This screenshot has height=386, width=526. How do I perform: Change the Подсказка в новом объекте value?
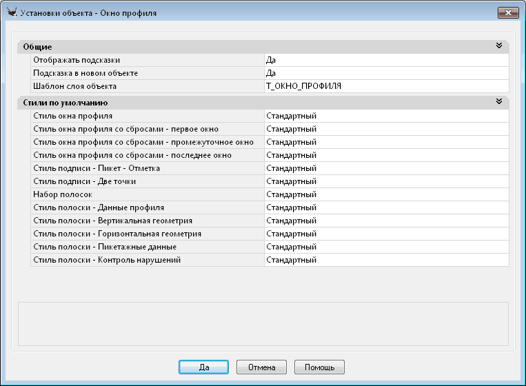coord(386,73)
